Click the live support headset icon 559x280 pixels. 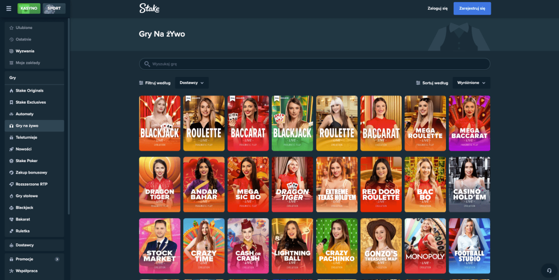pyautogui.click(x=549, y=271)
